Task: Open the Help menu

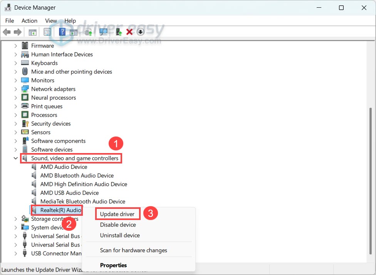Action: coord(70,21)
